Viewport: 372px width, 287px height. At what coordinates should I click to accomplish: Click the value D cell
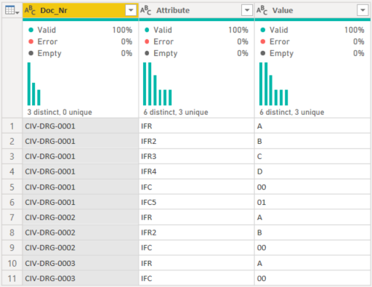312,171
